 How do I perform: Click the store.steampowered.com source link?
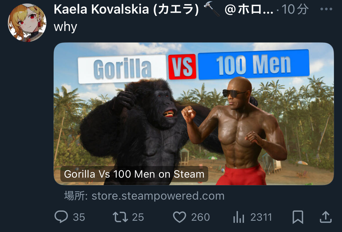[158, 196]
